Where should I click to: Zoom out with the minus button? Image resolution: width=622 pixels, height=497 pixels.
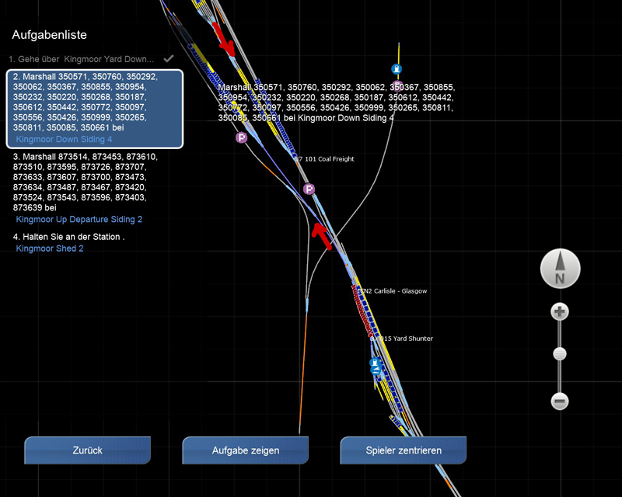(560, 401)
